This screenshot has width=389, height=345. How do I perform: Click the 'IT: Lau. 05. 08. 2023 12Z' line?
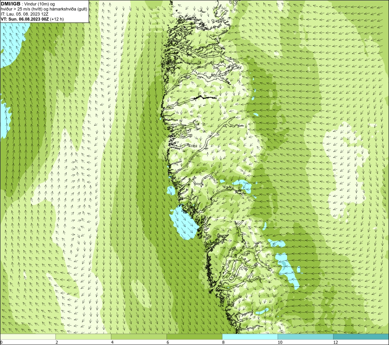(x=25, y=14)
